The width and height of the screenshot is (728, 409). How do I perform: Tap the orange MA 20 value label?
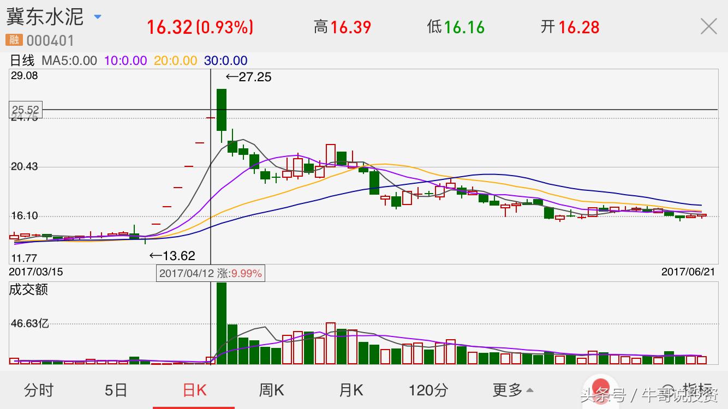coord(175,61)
